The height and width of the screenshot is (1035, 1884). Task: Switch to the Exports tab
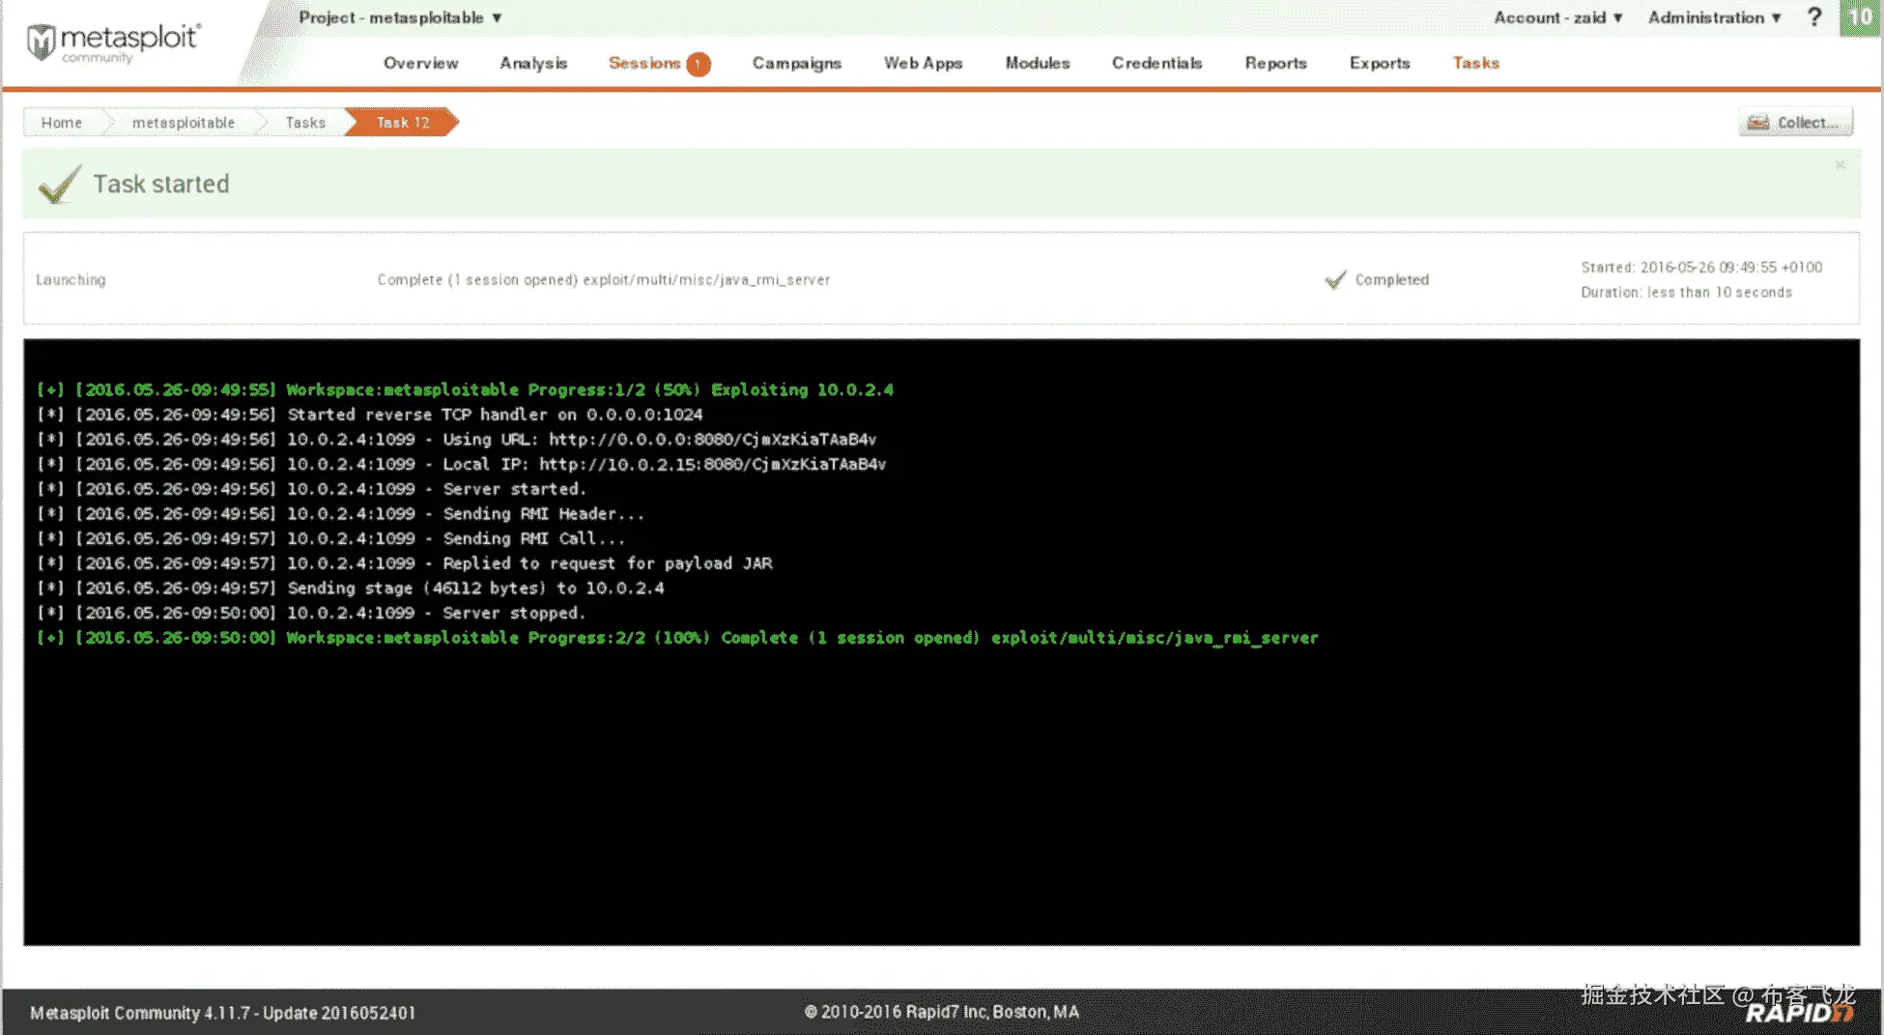[x=1380, y=63]
